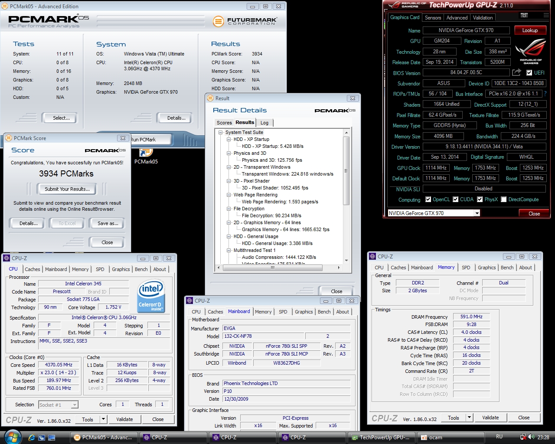
Task: Click the Result tree vertical scrollbar thumb
Action: tap(346, 171)
